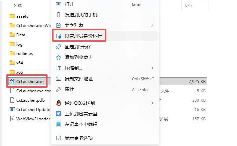
Task: Click the Xunlei cloud upload icon
Action: coord(59,114)
